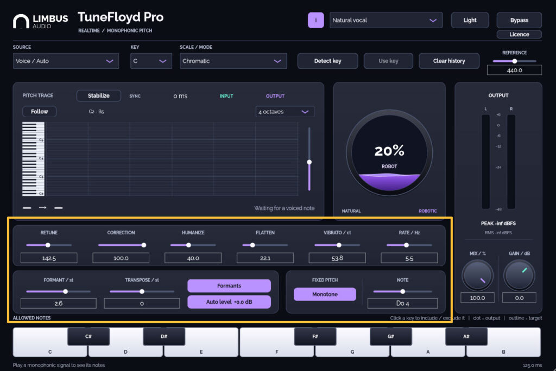Open the Key dropdown showing C
556x371 pixels.
(151, 61)
